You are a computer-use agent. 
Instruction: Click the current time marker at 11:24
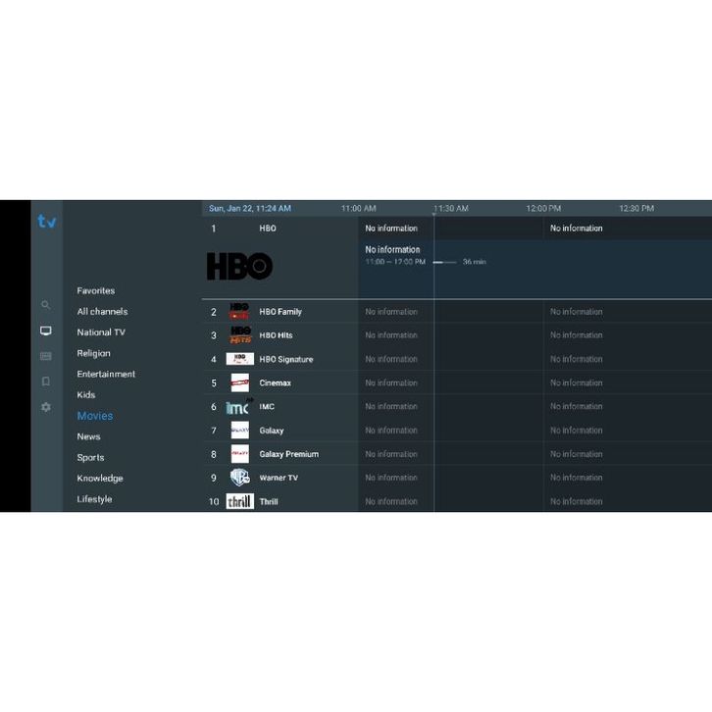(x=433, y=215)
